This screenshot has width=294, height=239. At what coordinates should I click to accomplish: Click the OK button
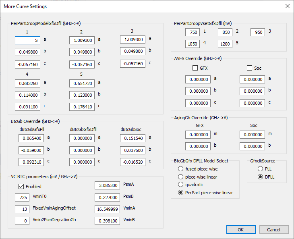tap(240, 229)
